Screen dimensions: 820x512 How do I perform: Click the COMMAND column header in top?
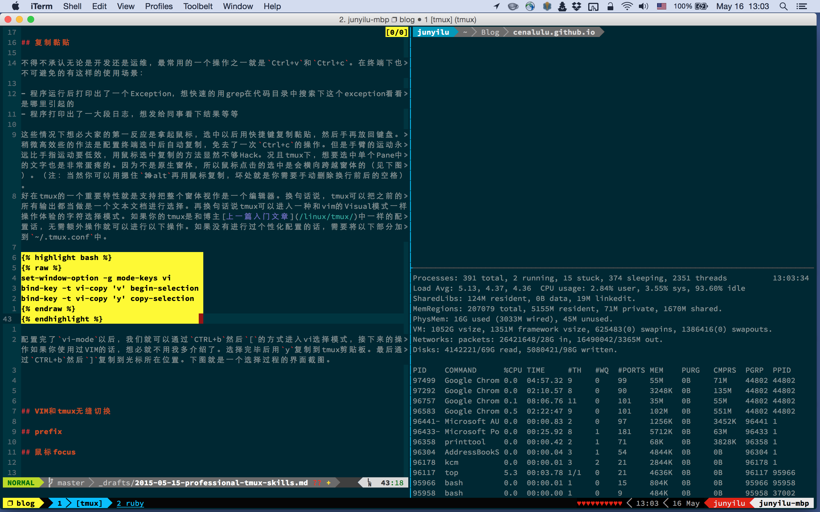[460, 370]
